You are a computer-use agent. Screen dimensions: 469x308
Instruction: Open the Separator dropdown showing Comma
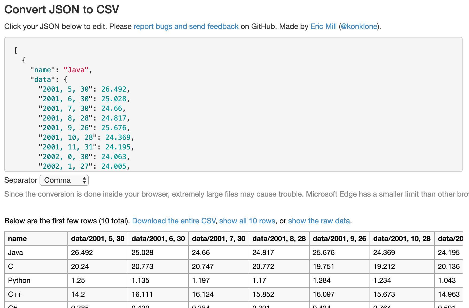64,180
